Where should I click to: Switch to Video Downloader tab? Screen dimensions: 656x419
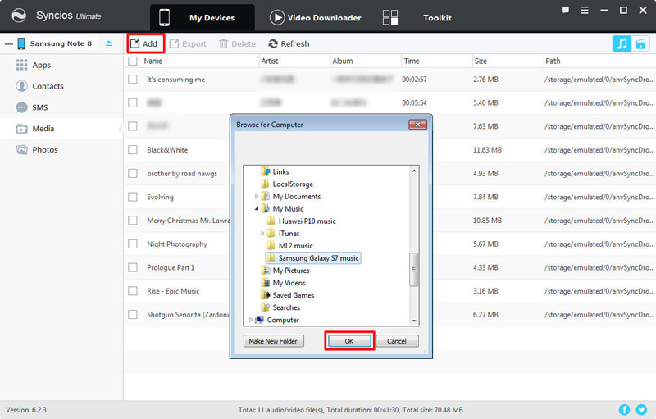[316, 17]
